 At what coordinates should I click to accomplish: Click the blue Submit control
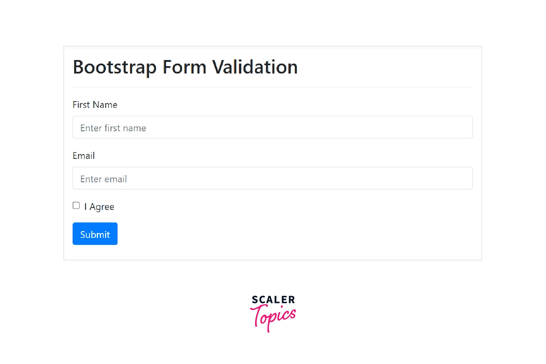click(x=95, y=233)
